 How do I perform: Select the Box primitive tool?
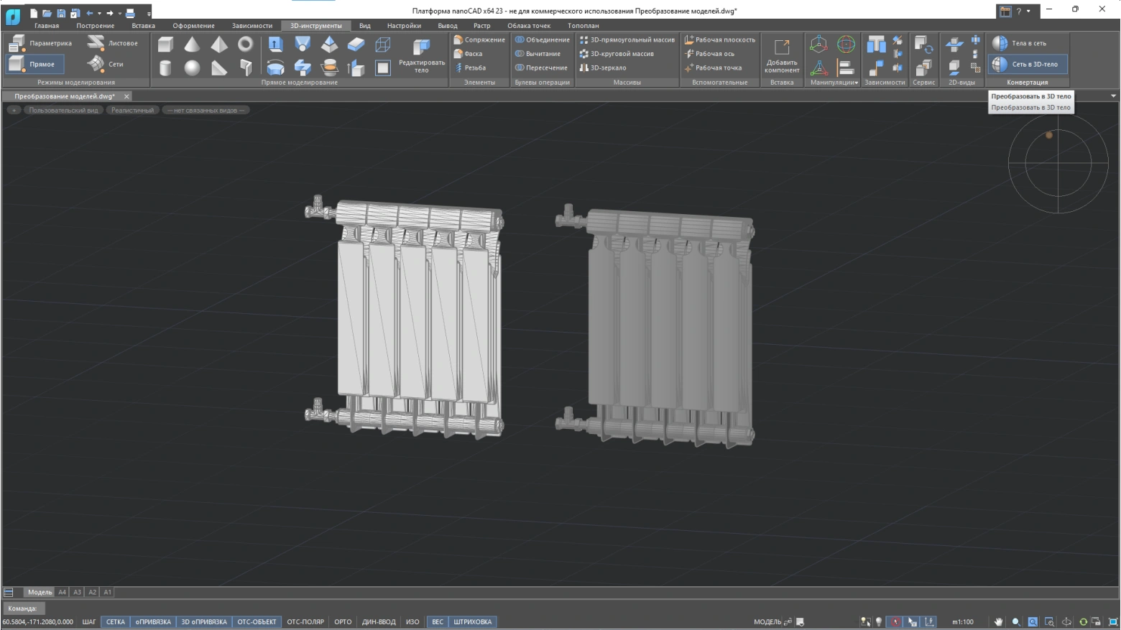point(165,45)
